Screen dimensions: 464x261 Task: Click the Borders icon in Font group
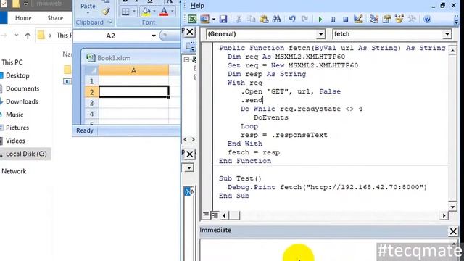(x=125, y=12)
